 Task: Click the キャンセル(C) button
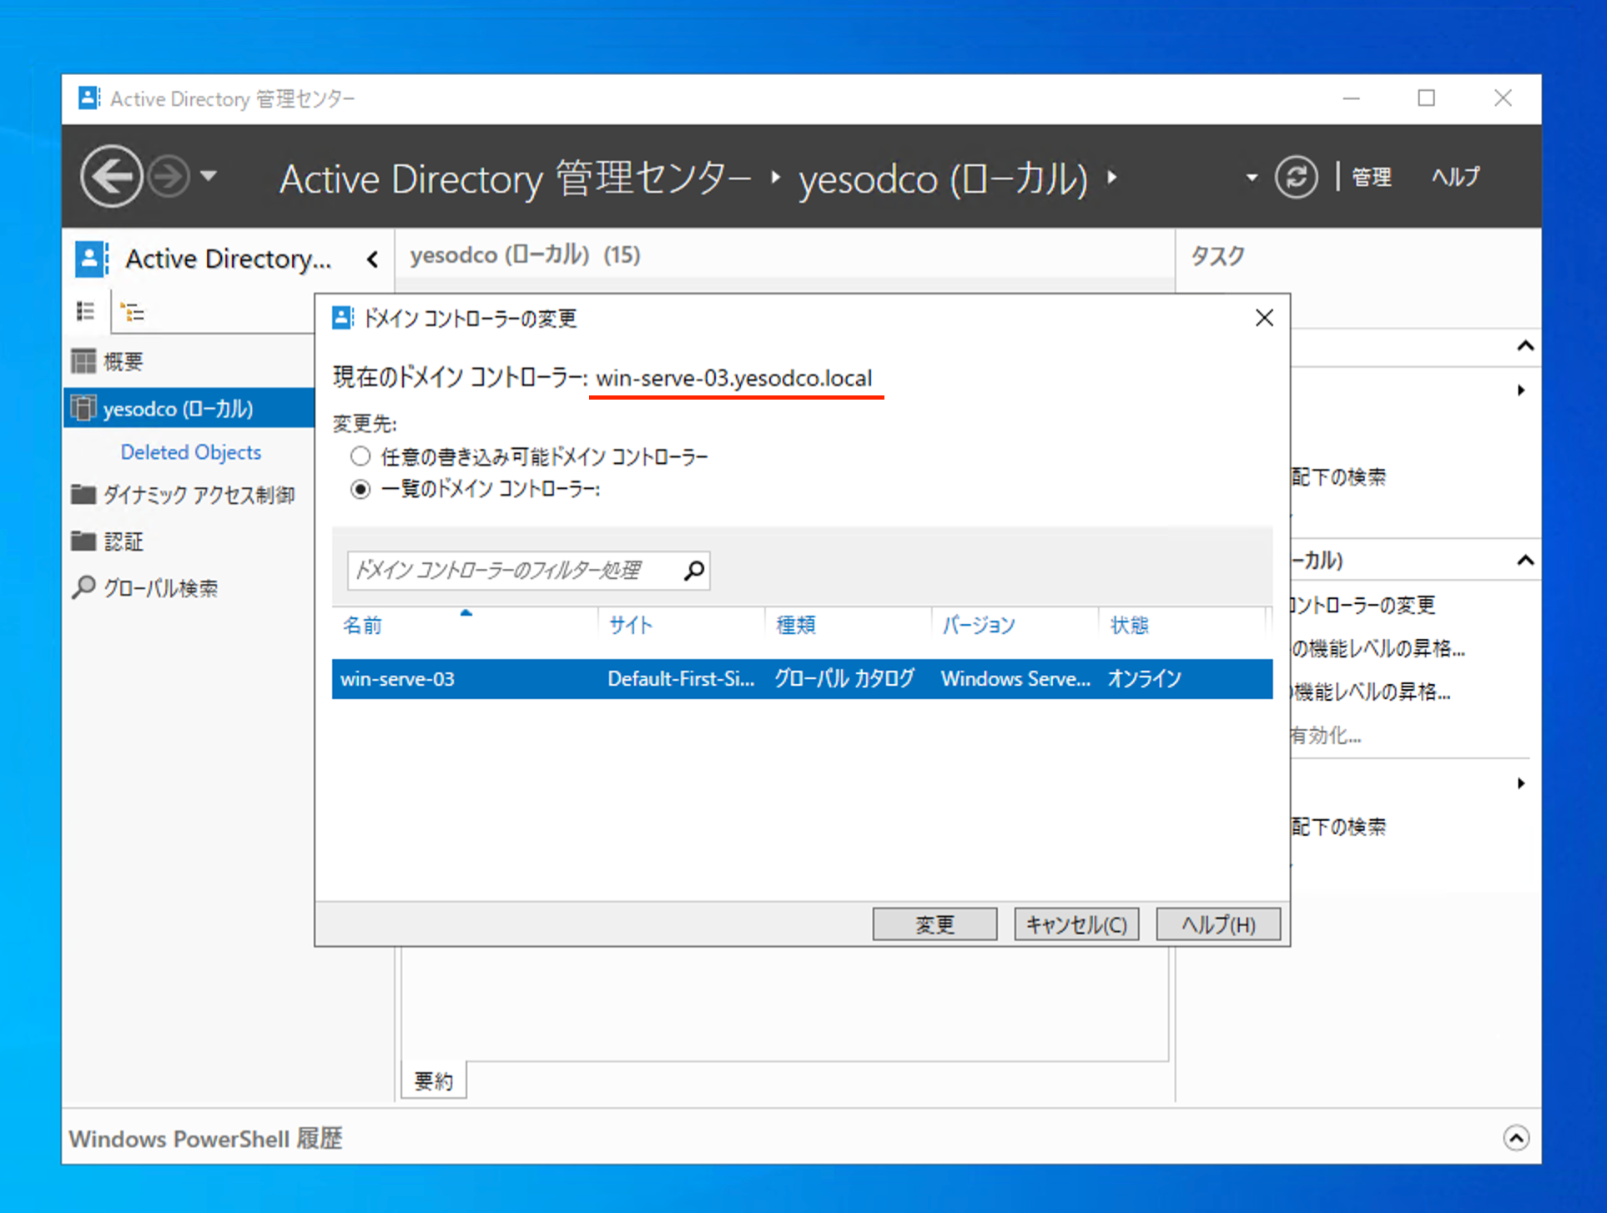1076,924
